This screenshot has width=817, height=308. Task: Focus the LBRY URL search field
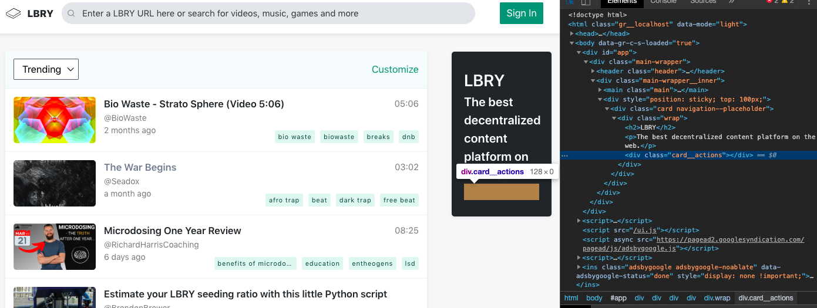point(268,13)
